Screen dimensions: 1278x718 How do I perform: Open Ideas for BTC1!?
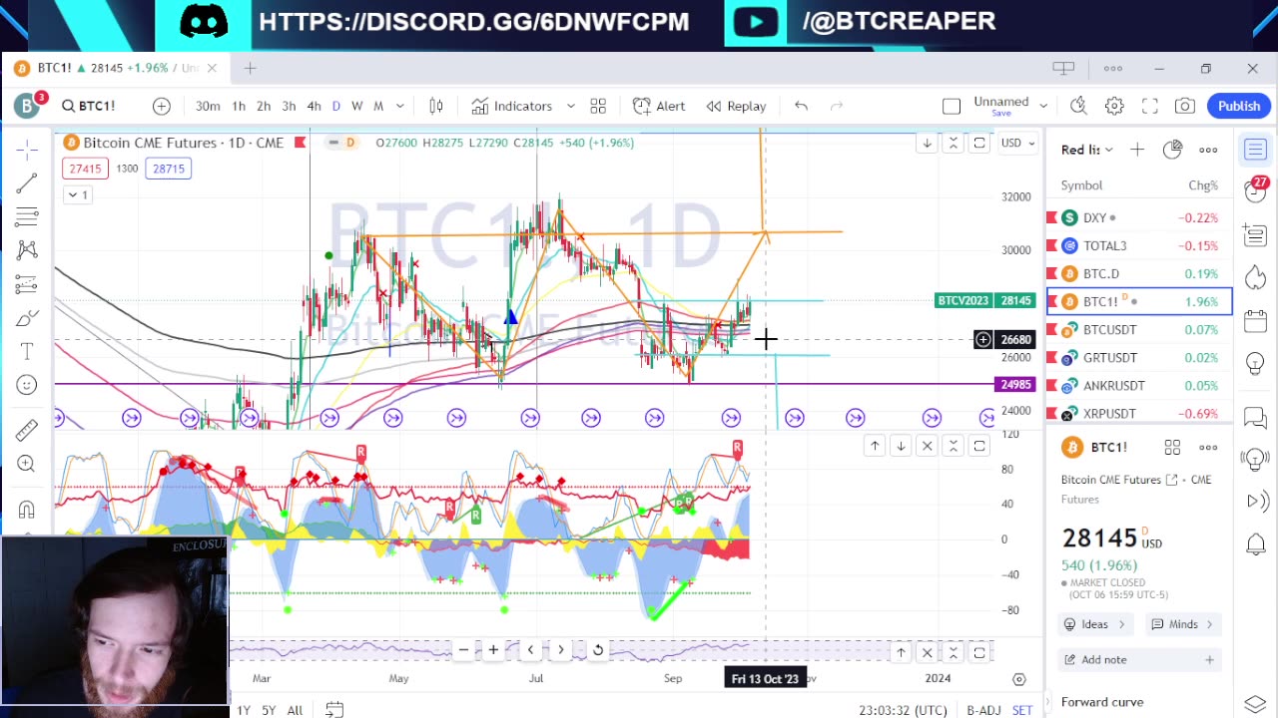pos(1095,624)
